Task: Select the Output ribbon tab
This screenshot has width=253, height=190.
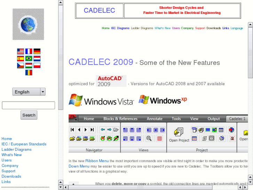Action: (x=214, y=119)
